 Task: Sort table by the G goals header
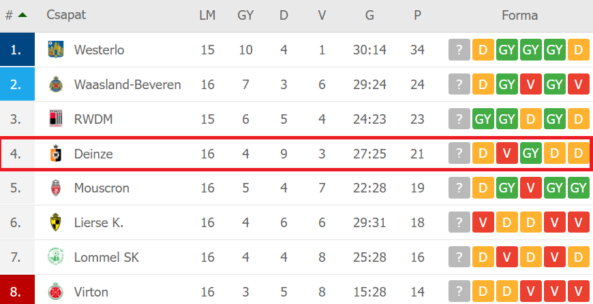369,15
